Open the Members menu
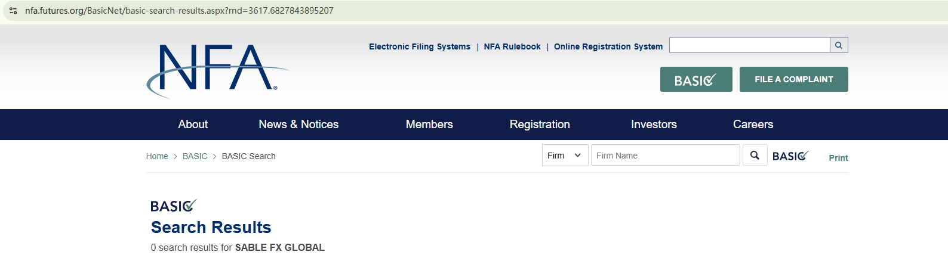The image size is (948, 261). coord(429,125)
